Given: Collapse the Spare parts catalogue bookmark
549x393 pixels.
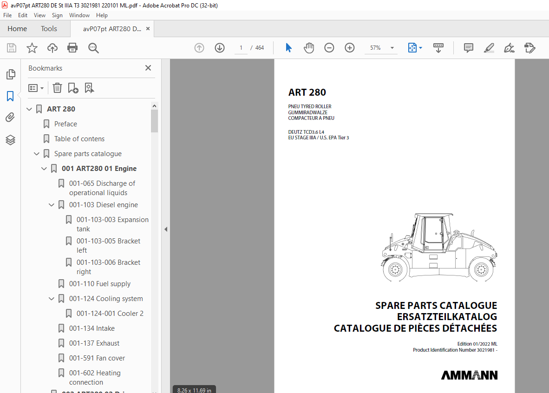Looking at the screenshot, I should pyautogui.click(x=36, y=154).
